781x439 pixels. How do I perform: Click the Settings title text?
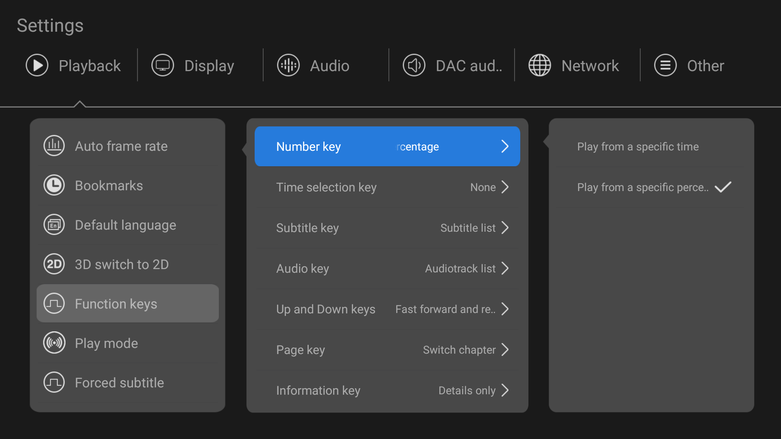50,26
